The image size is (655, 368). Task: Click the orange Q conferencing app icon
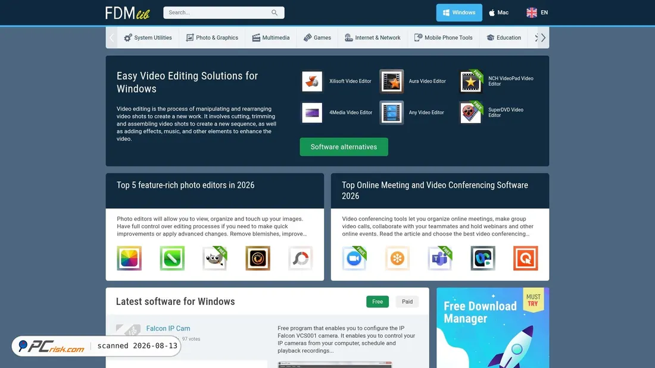point(526,258)
